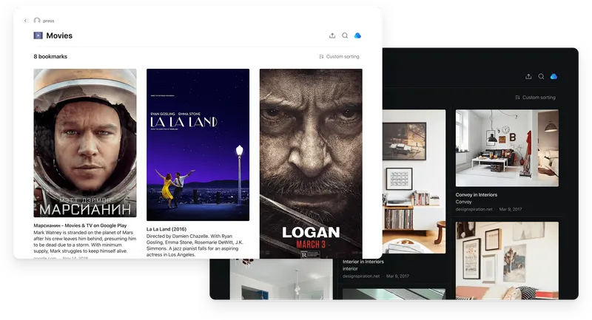Screen dimensions: 592x320
Task: Open the Марсианин movie poster thumbnail
Action: pos(85,143)
